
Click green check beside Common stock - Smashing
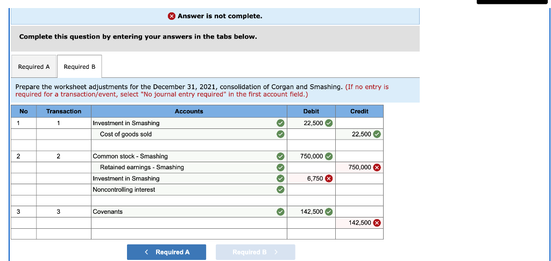point(280,156)
